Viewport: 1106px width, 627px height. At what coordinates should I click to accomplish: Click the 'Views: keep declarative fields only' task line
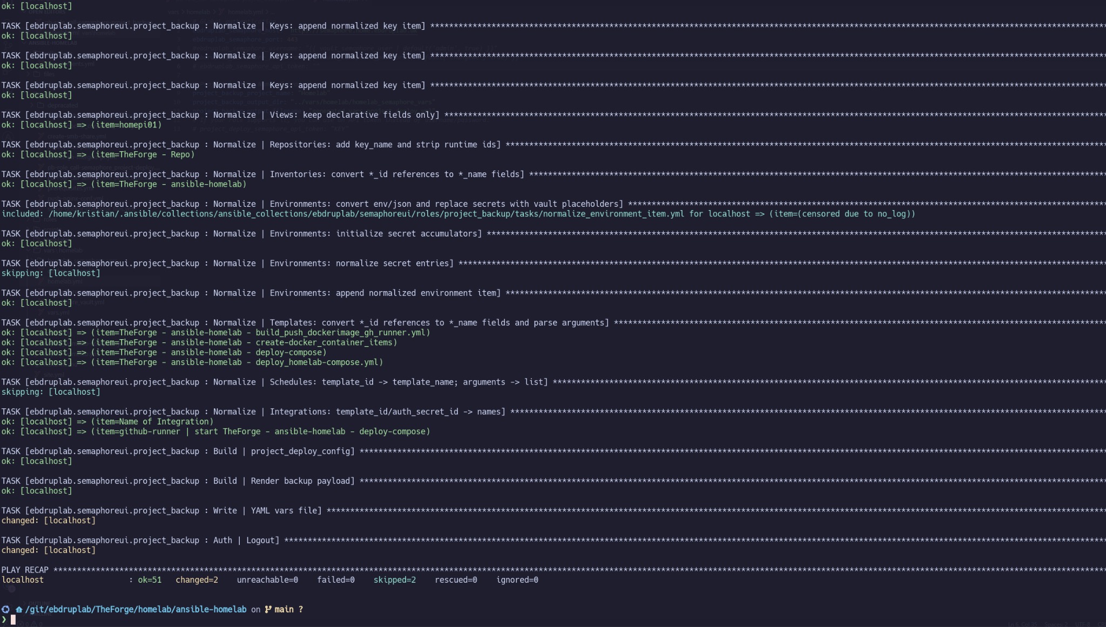(553, 114)
